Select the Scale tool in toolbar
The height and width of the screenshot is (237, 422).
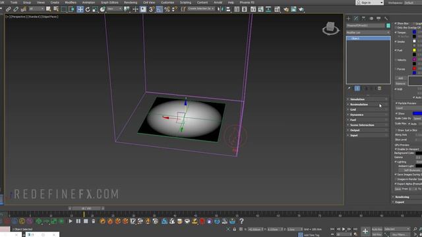click(x=95, y=9)
